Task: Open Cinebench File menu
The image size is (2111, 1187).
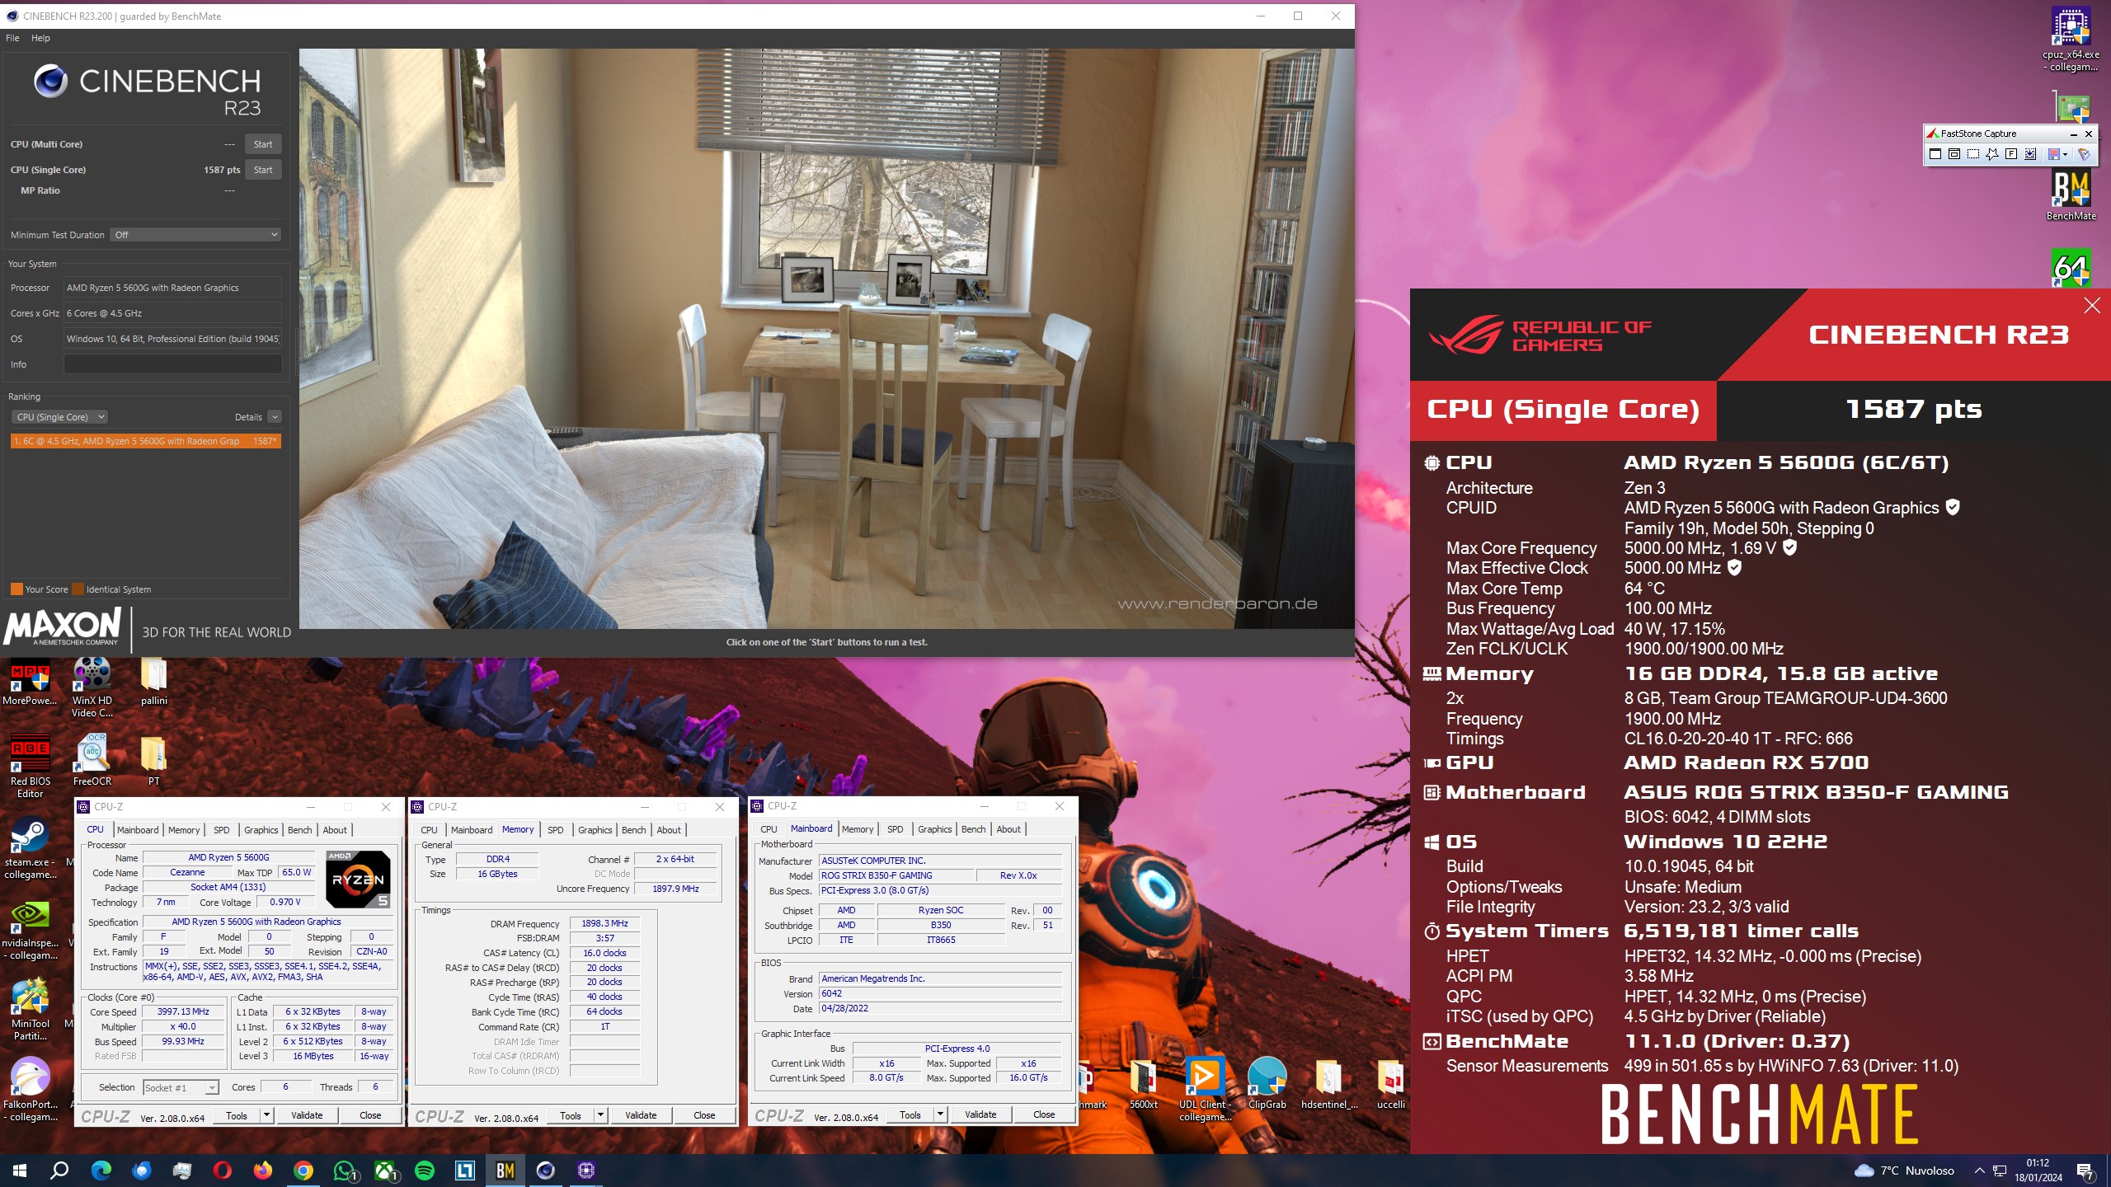Action: tap(12, 38)
